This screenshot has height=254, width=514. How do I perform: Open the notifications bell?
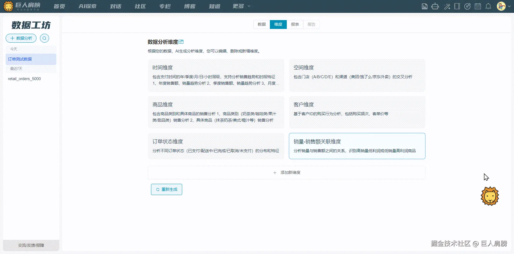point(489,6)
